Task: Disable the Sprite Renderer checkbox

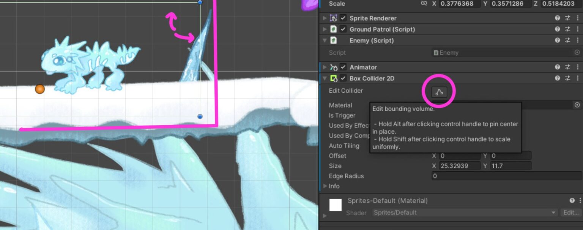Action: click(x=342, y=18)
